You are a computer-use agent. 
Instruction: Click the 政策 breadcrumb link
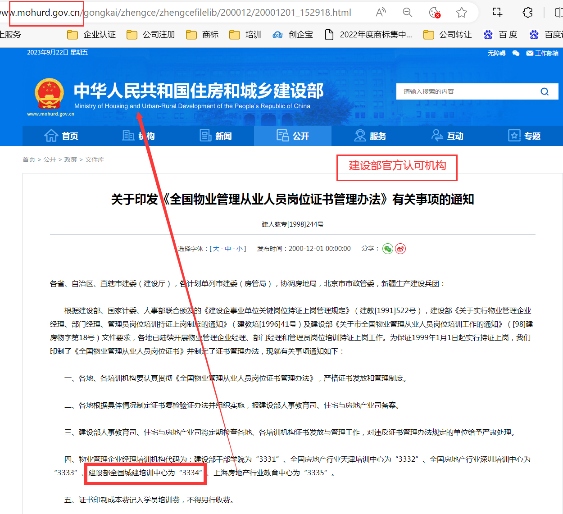[x=70, y=159]
